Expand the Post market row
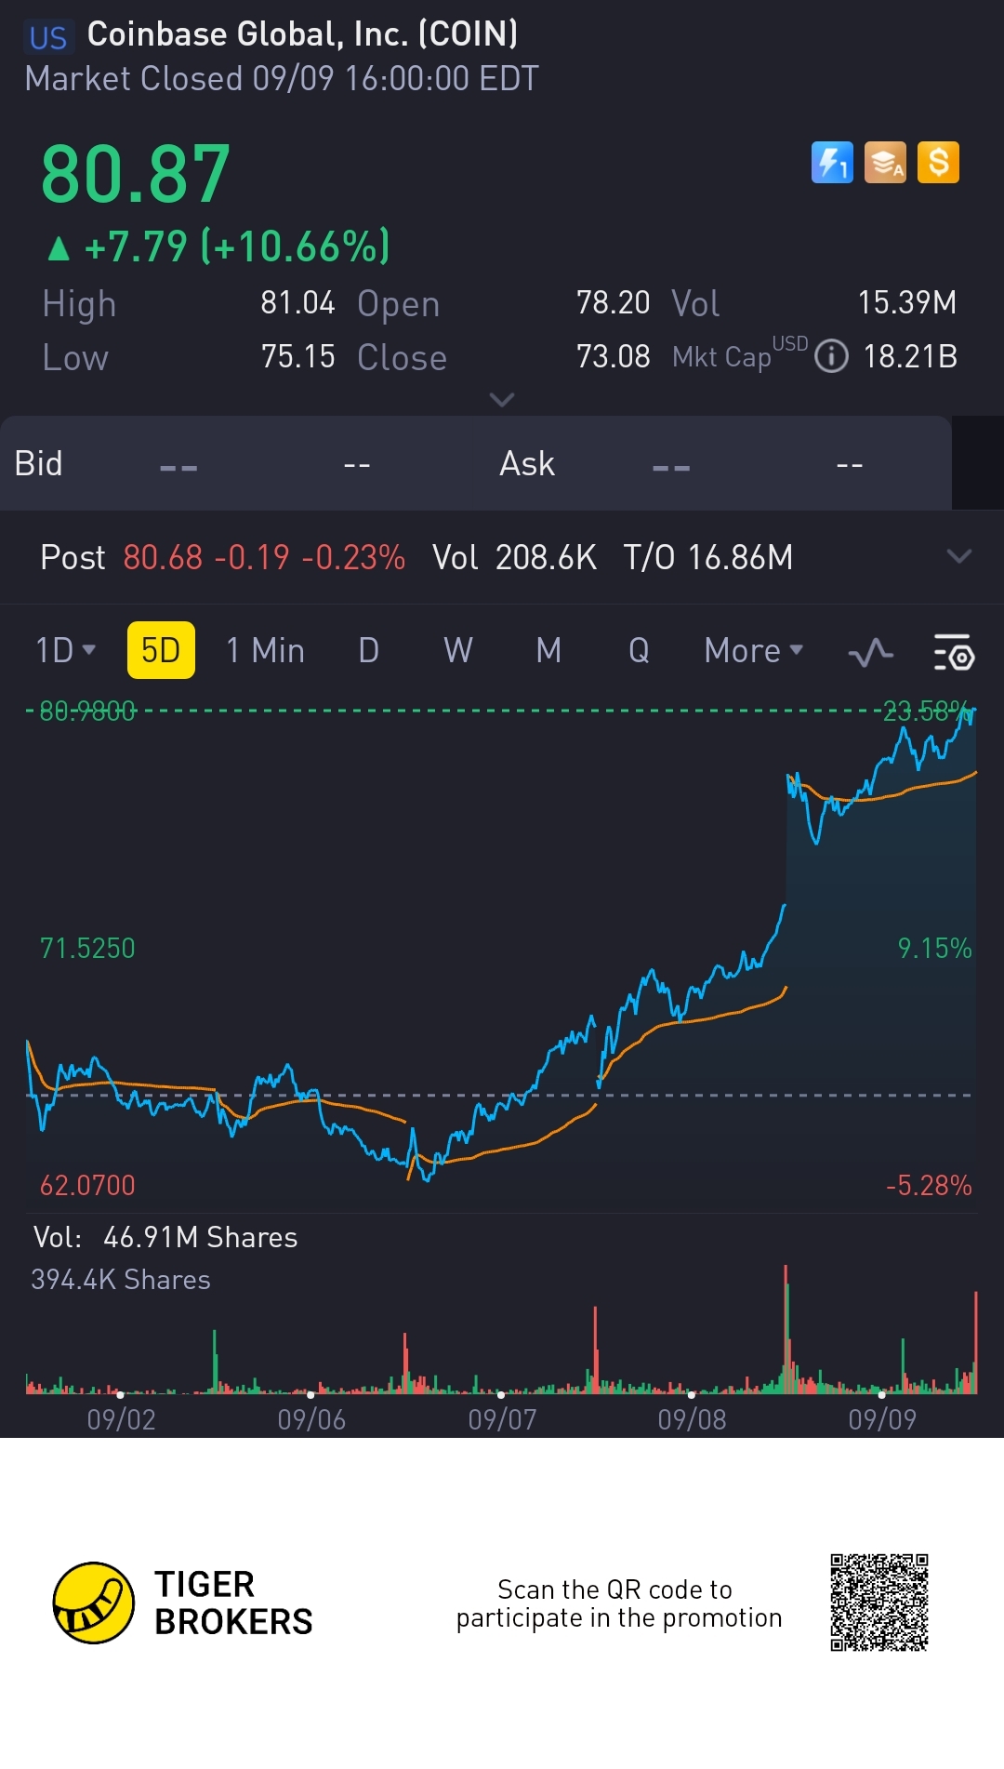The height and width of the screenshot is (1769, 1004). pos(958,556)
